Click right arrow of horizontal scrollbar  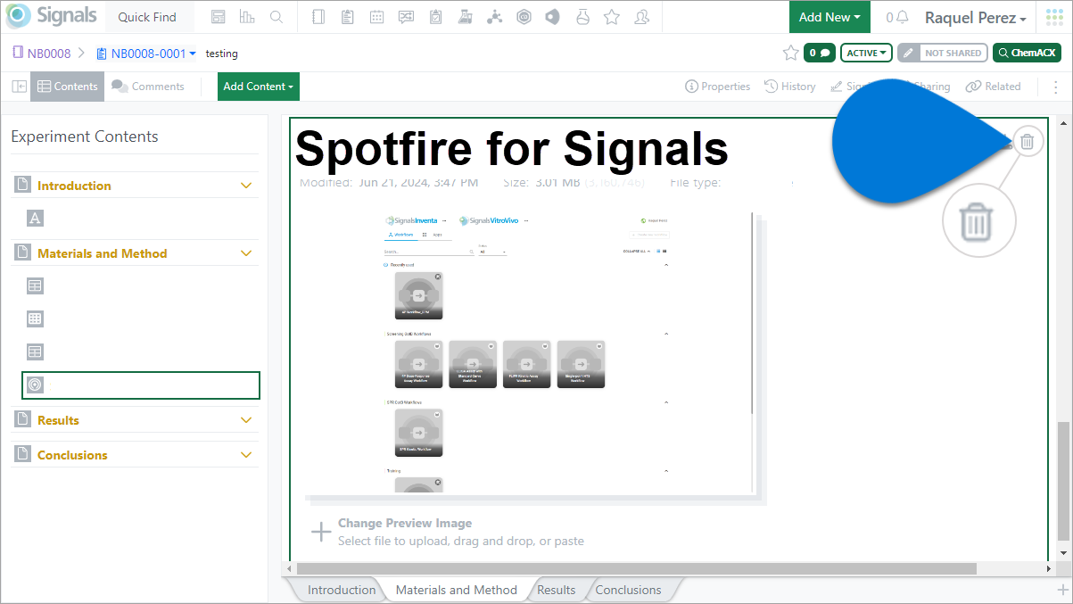pyautogui.click(x=1048, y=568)
